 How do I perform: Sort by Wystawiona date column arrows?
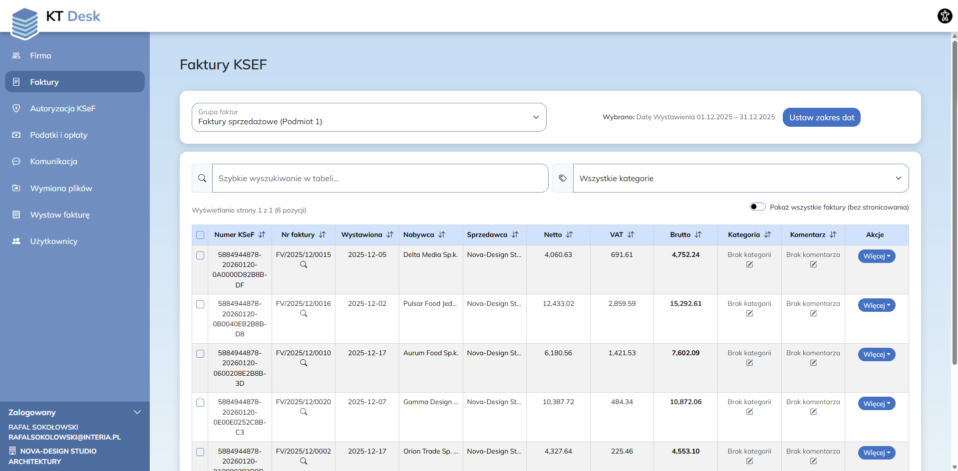click(x=390, y=235)
